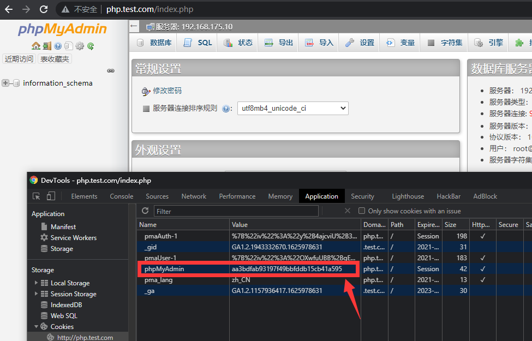The height and width of the screenshot is (341, 532).
Task: Open the server connection collation dropdown
Action: 292,108
